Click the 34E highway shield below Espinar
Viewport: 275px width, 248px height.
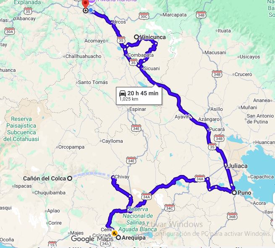[x=136, y=128]
